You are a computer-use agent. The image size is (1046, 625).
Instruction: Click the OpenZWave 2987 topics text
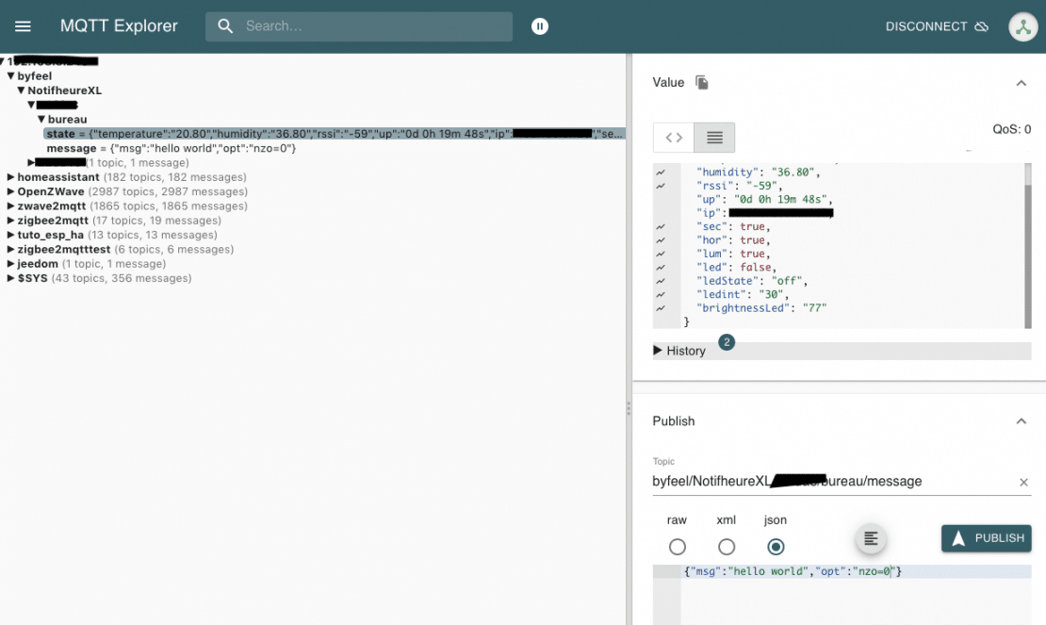pos(168,191)
